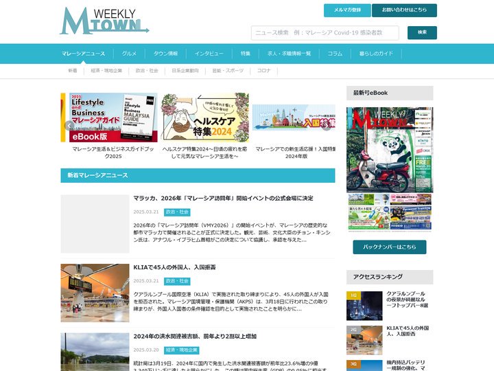Click the 検索 search button

point(422,32)
